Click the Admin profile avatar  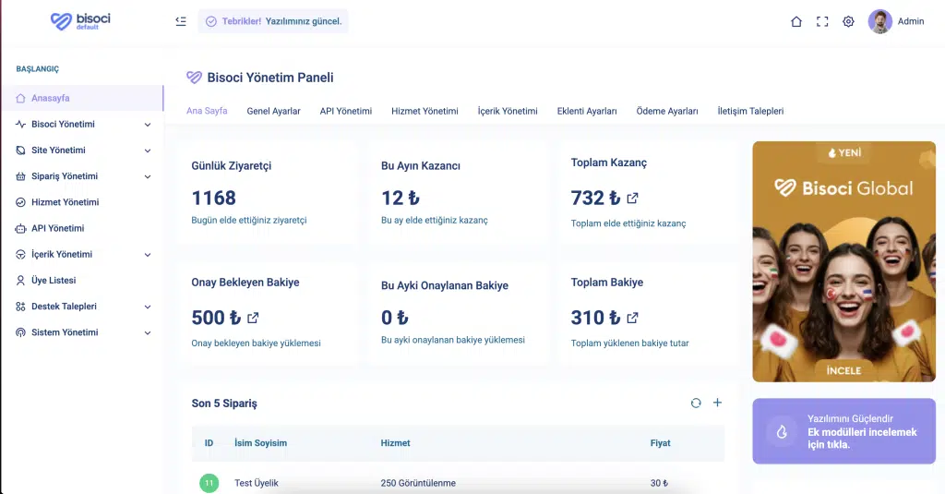click(x=879, y=22)
